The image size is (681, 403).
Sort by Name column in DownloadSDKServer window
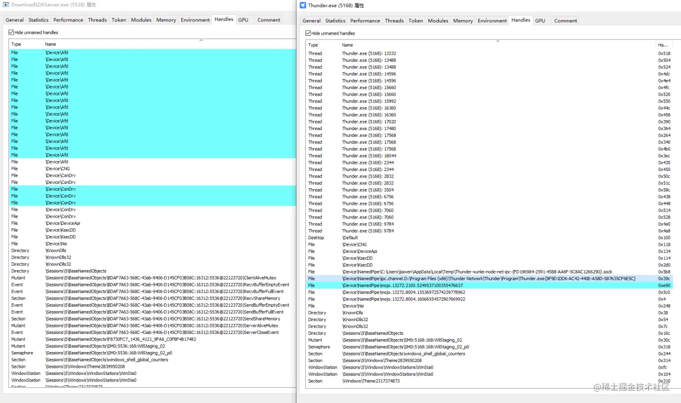(x=169, y=44)
